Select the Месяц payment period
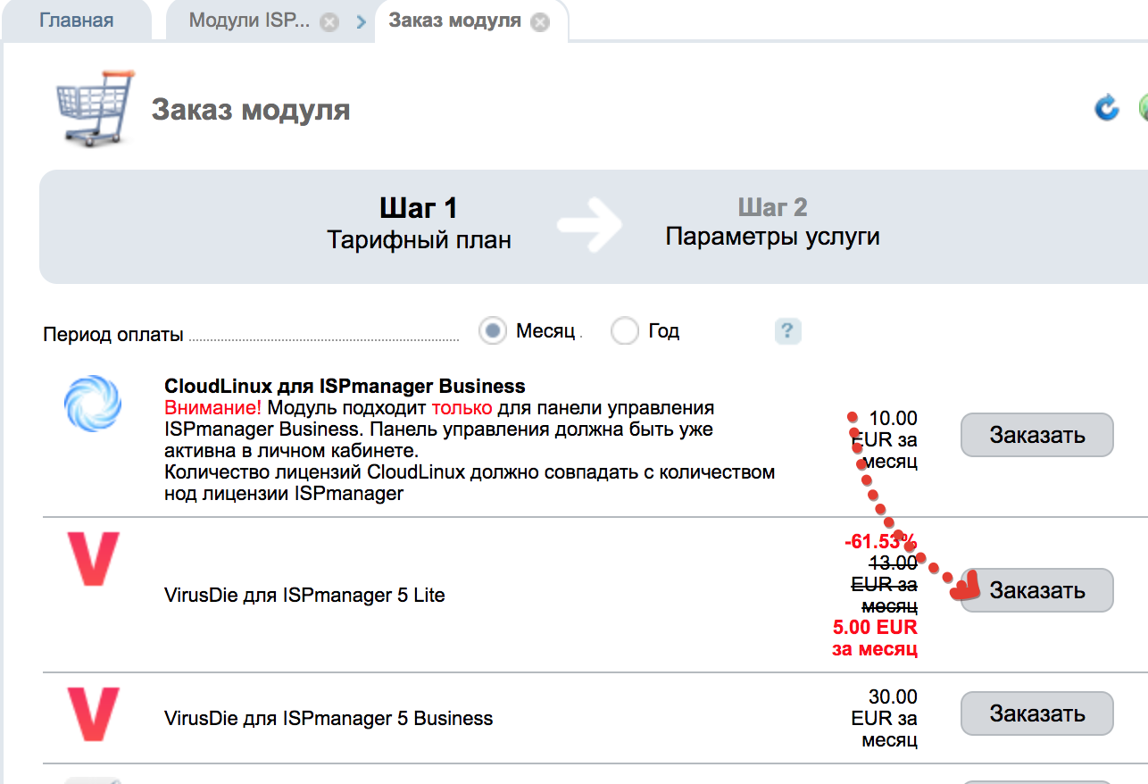The width and height of the screenshot is (1148, 784). tap(493, 331)
